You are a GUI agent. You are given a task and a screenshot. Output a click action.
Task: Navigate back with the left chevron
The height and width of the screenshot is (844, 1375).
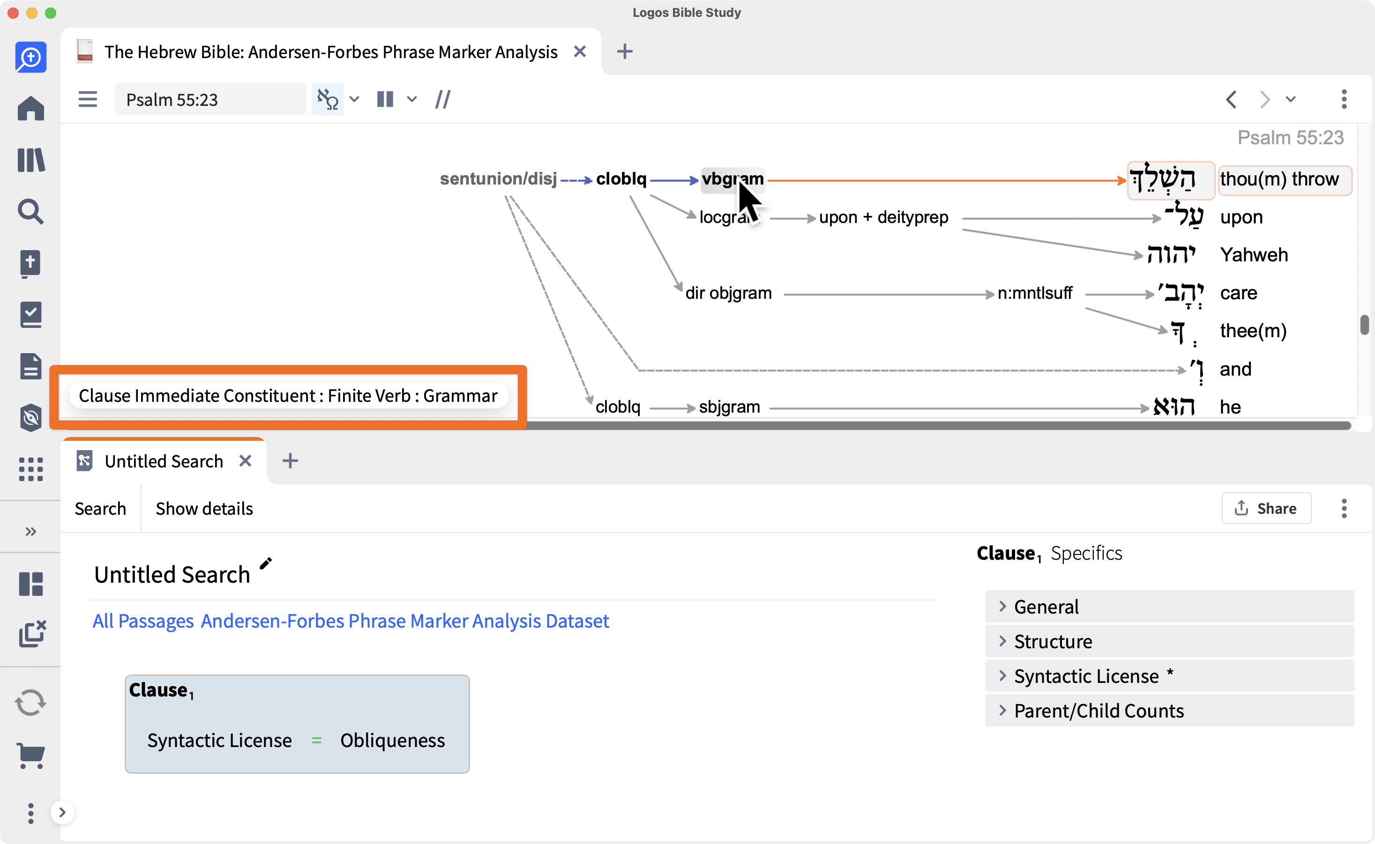[x=1232, y=99]
